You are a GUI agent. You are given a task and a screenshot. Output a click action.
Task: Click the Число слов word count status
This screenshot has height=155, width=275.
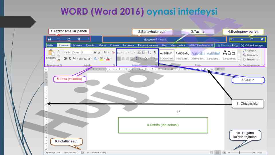71,152
